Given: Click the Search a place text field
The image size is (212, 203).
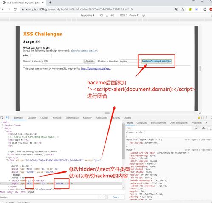Looking at the screenshot, I should (x=62, y=61).
